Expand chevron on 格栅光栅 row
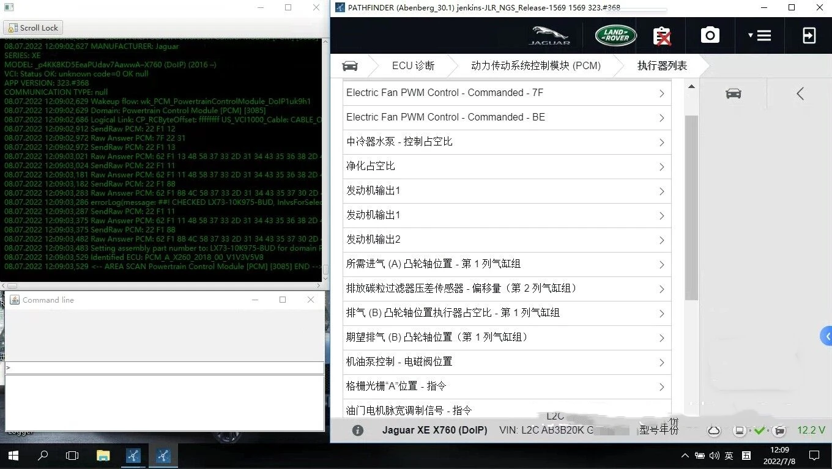 (x=661, y=387)
